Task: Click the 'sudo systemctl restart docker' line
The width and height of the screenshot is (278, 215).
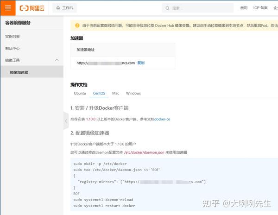Action: click(x=104, y=206)
